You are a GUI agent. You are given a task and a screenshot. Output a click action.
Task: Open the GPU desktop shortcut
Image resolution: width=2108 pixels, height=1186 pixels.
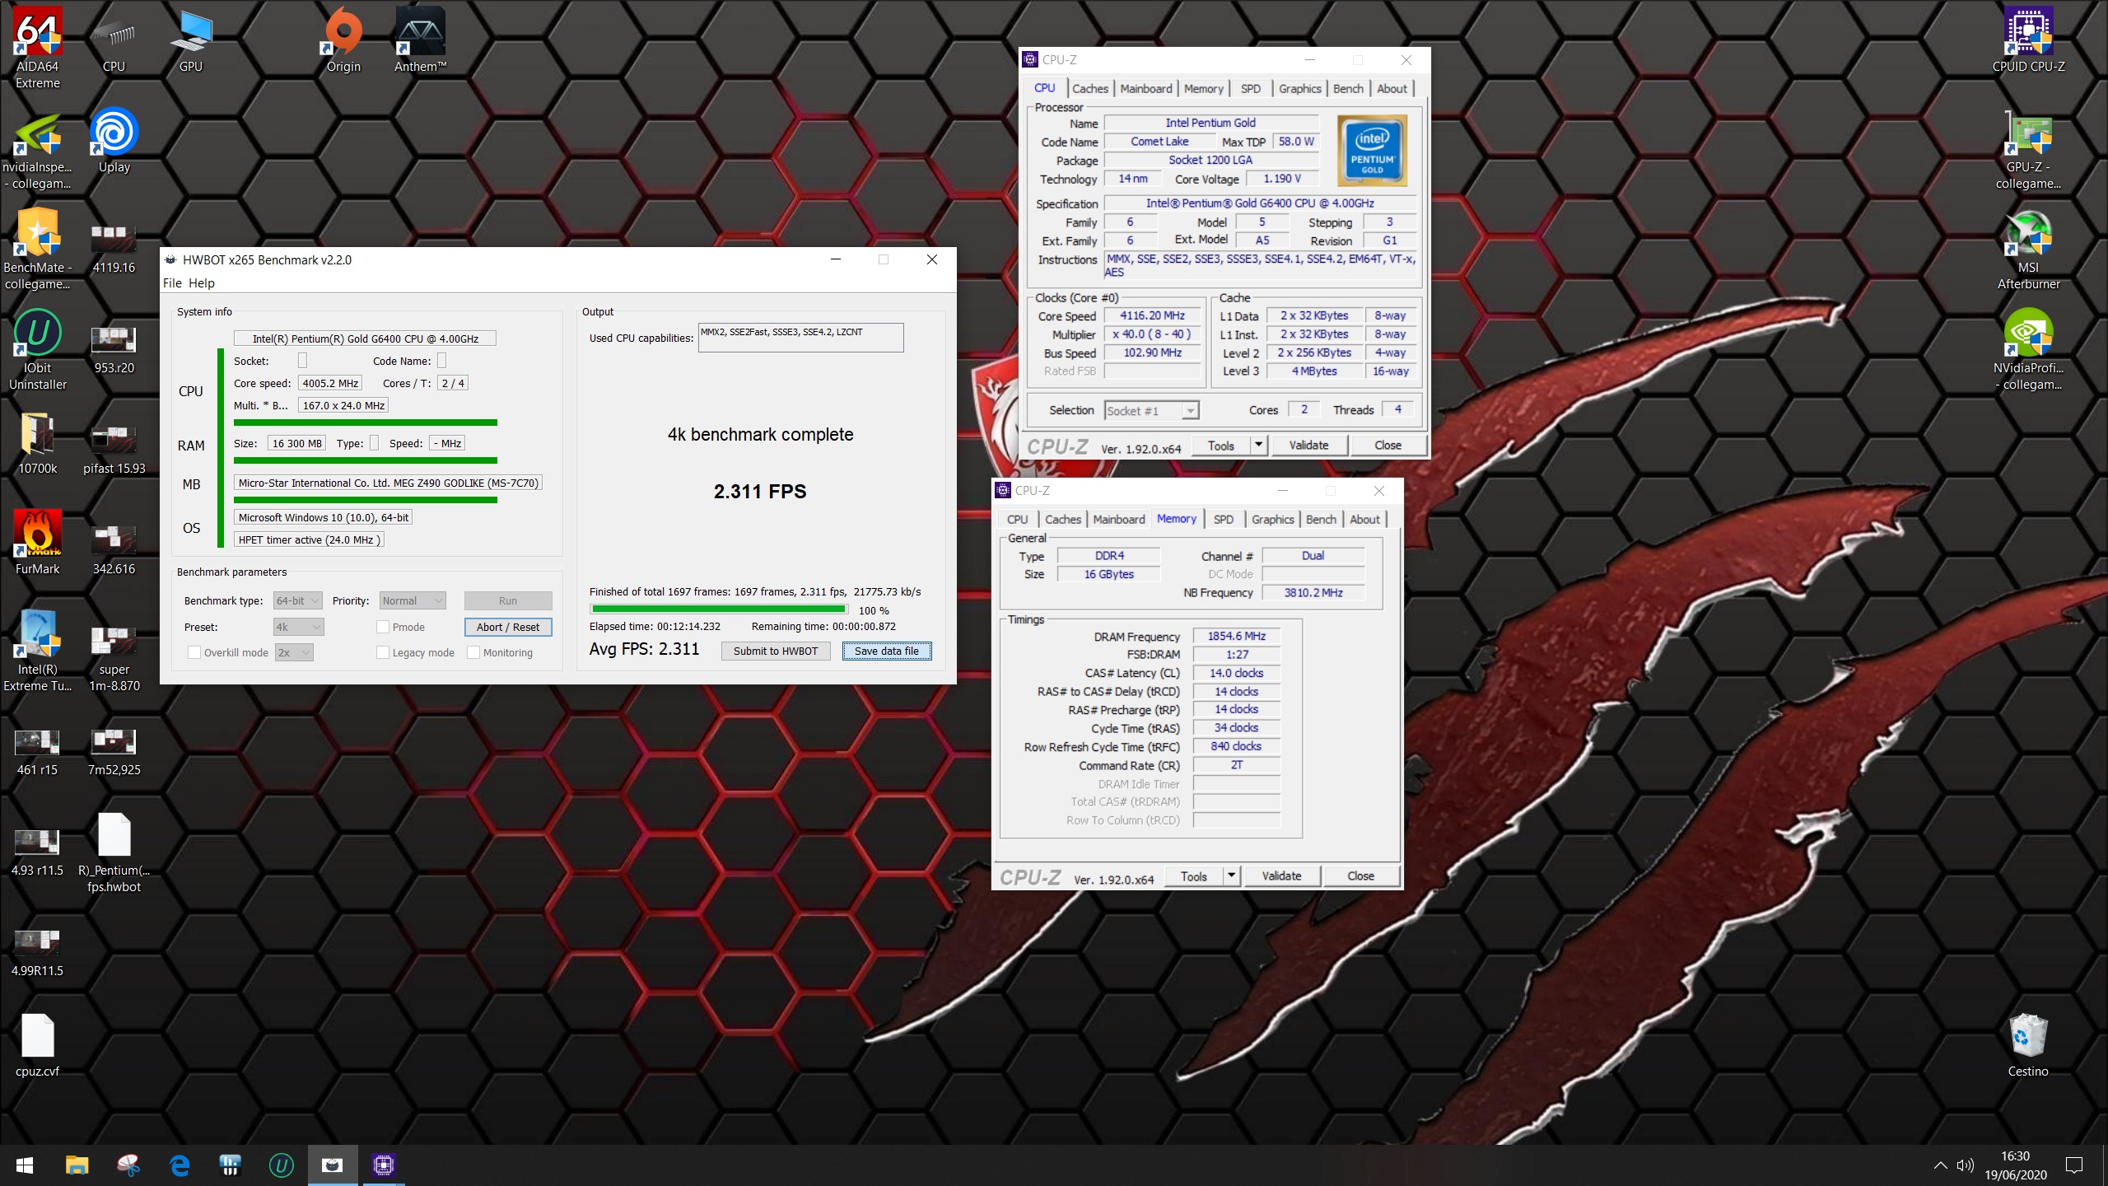[190, 41]
